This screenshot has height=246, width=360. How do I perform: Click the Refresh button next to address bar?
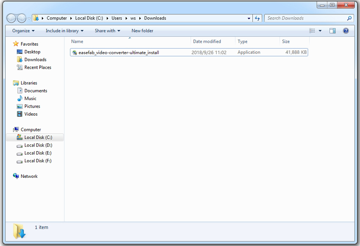[258, 18]
